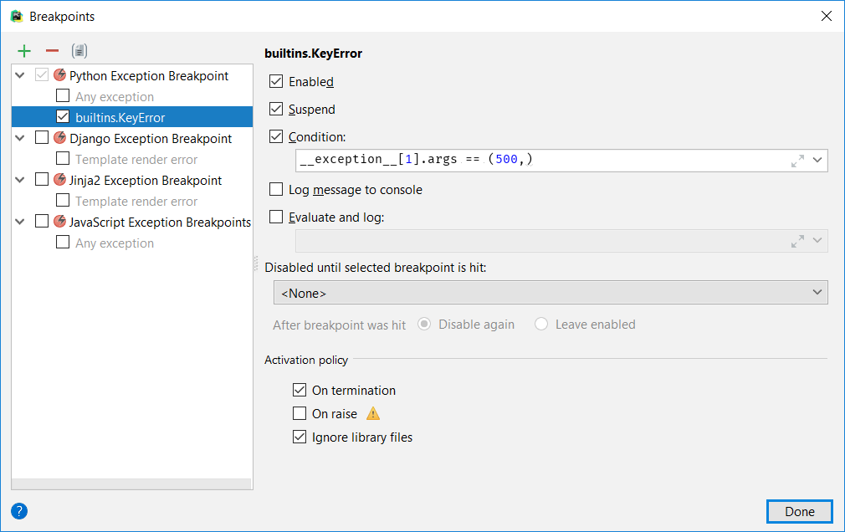The width and height of the screenshot is (845, 532).
Task: Click the panel splitter handle dots
Action: [256, 263]
